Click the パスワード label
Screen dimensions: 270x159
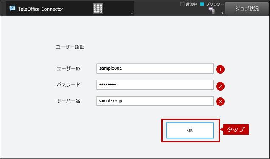68,85
